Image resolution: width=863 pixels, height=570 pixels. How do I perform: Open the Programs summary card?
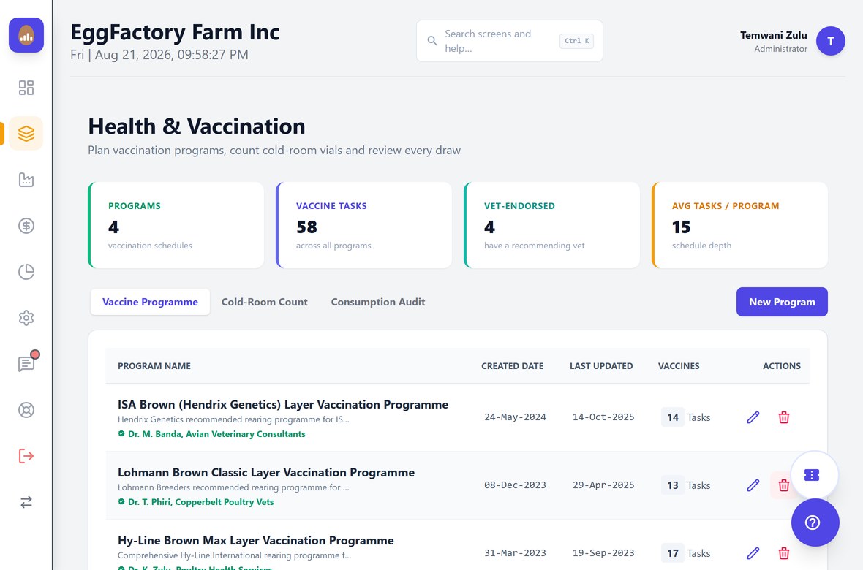[176, 225]
